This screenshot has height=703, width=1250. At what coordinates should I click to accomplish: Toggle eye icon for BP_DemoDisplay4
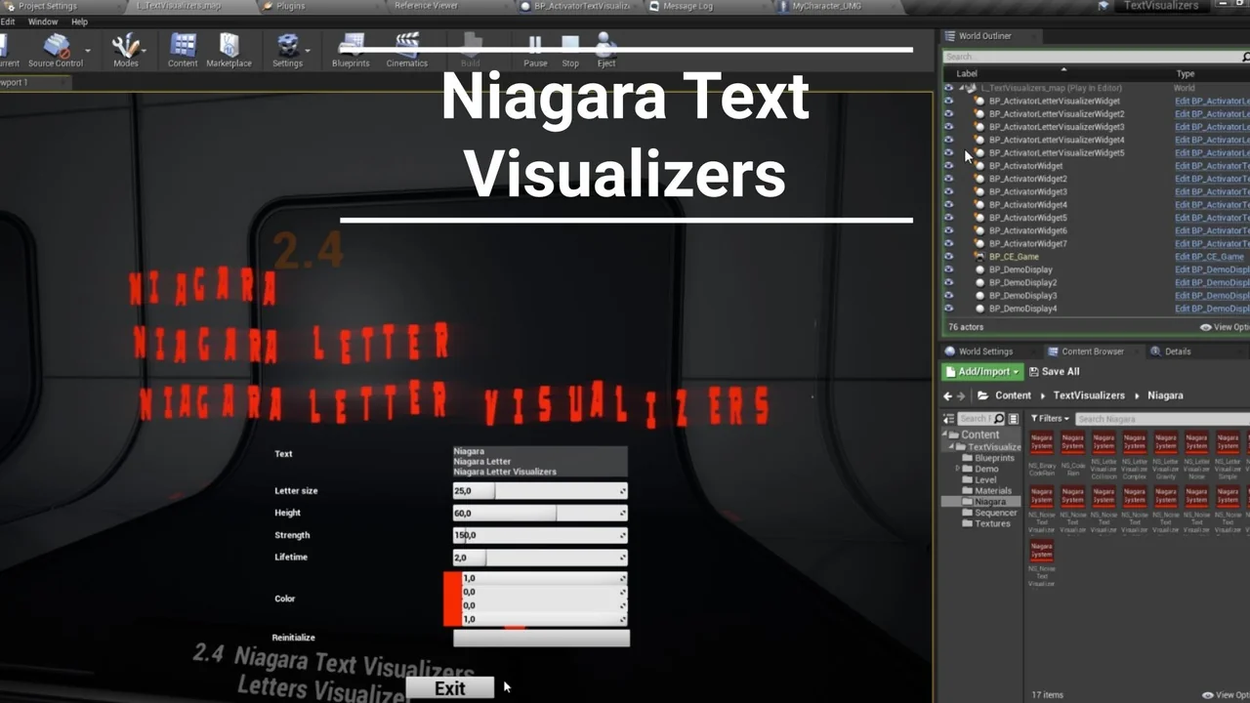coord(948,309)
